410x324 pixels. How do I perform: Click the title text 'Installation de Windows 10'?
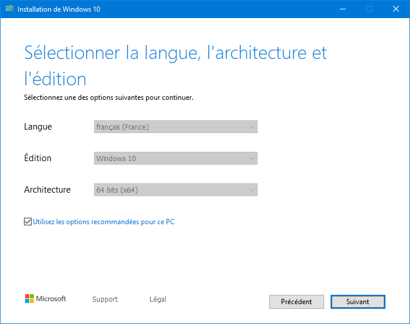pos(59,9)
